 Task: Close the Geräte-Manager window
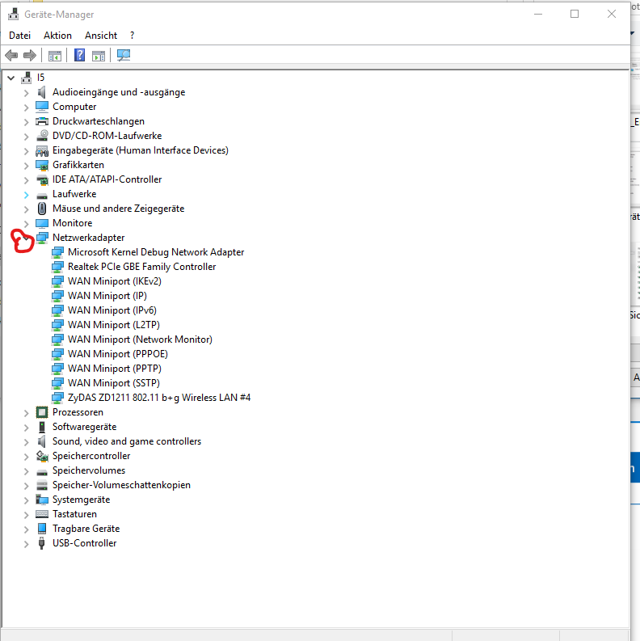click(x=612, y=15)
